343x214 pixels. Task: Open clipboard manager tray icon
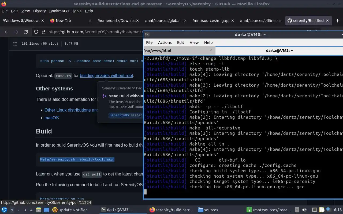tap(322, 210)
